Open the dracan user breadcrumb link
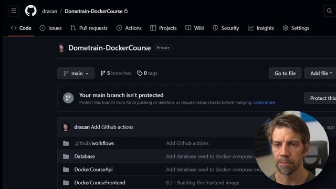 click(50, 11)
